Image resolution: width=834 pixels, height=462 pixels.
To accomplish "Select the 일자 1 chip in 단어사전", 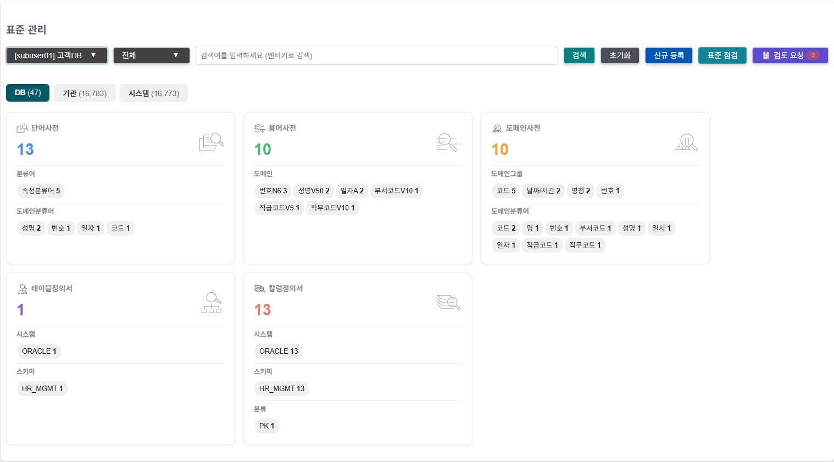I will tap(91, 228).
